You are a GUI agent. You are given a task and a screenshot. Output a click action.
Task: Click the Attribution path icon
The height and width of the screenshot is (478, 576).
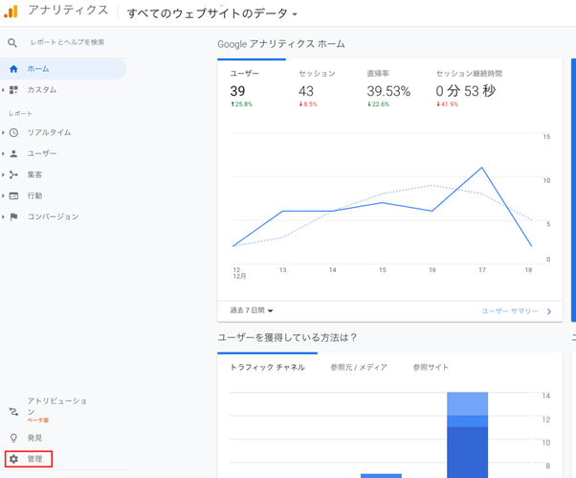tap(13, 412)
